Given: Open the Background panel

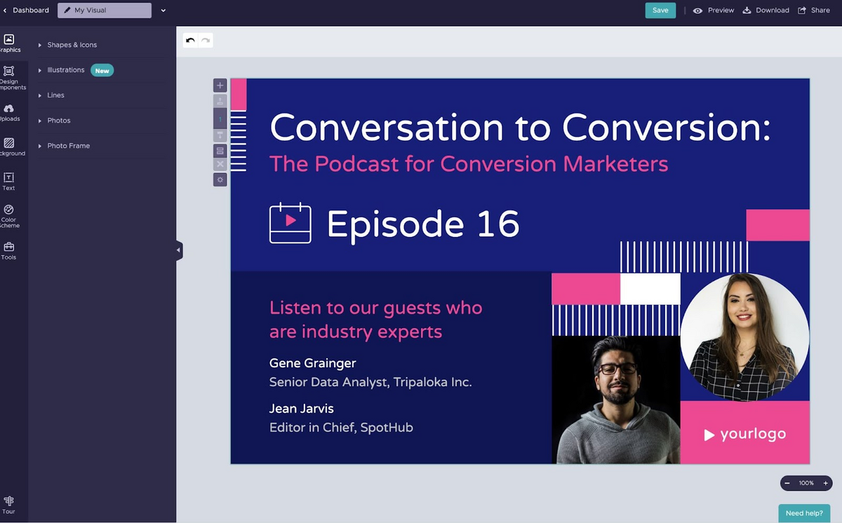Looking at the screenshot, I should [x=9, y=147].
